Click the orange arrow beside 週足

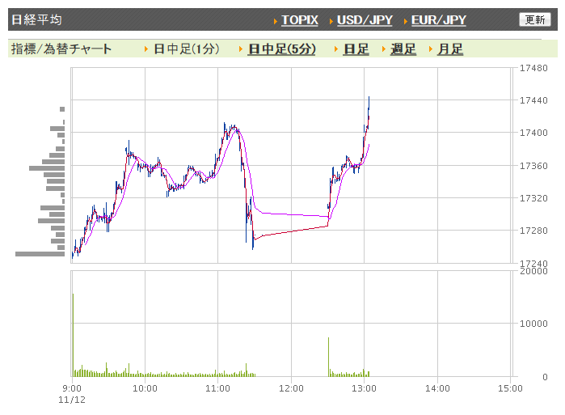384,49
